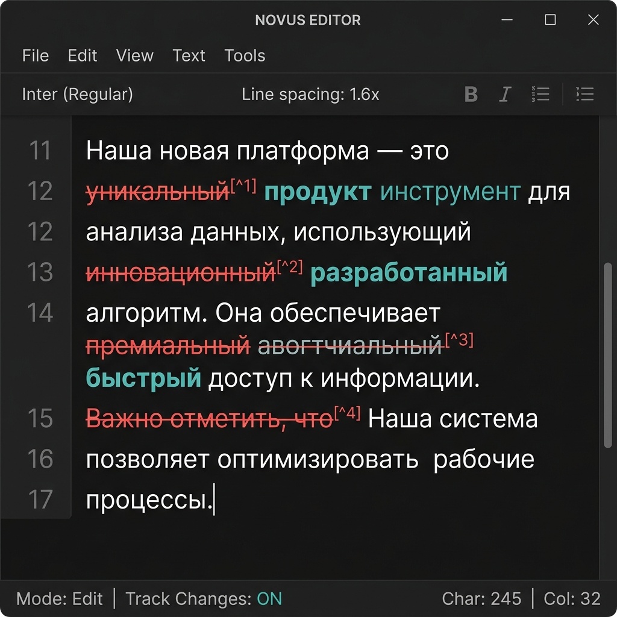617x617 pixels.
Task: Click line number 17 in gutter
Action: pyautogui.click(x=40, y=500)
